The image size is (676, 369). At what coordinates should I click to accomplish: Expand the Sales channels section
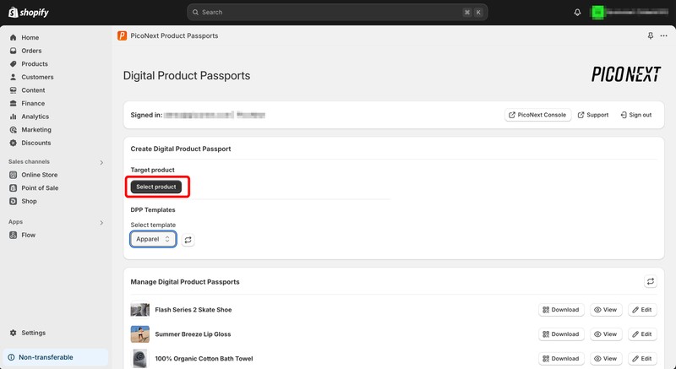click(101, 162)
